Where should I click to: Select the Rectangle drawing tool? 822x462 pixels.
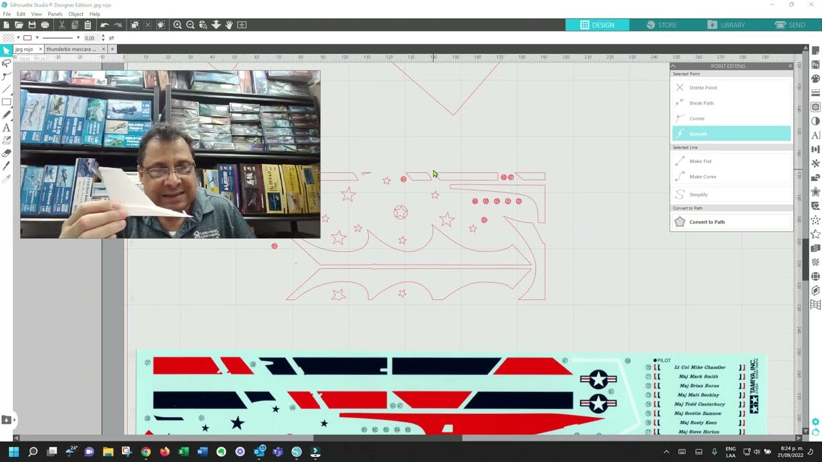tap(6, 101)
